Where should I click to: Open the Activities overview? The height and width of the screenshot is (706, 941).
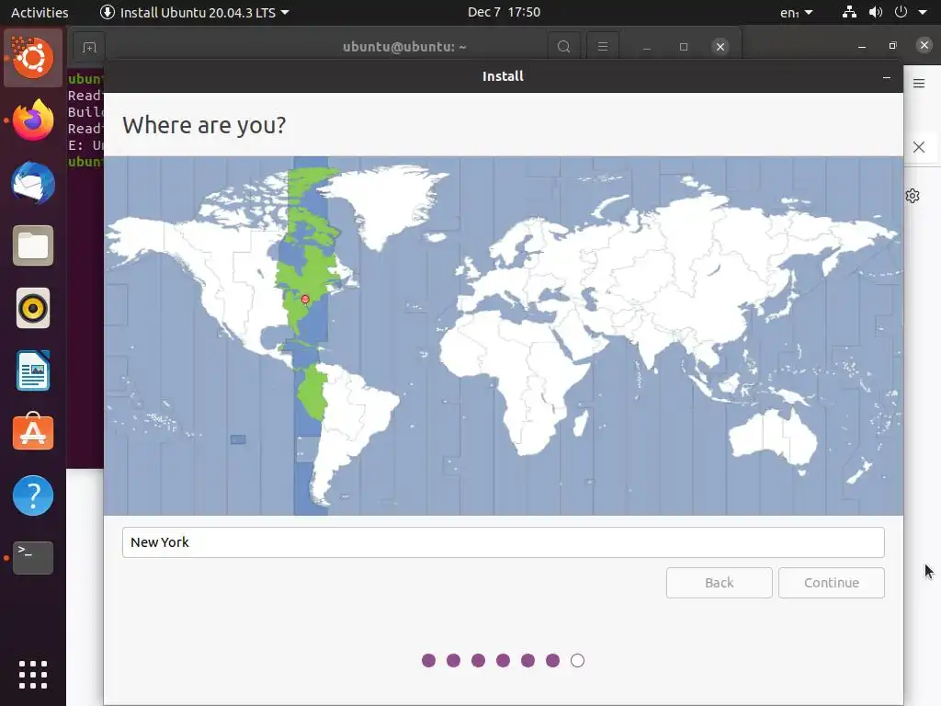40,13
